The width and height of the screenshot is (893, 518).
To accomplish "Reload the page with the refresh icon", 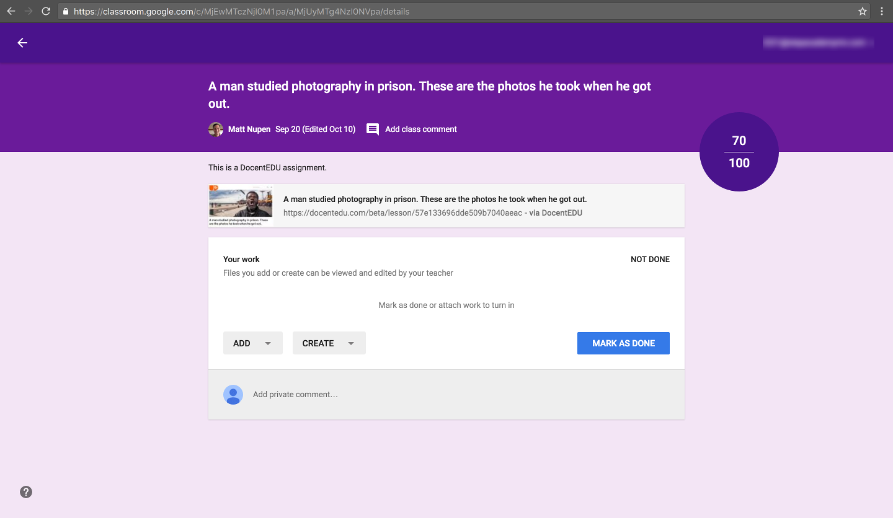I will (46, 11).
